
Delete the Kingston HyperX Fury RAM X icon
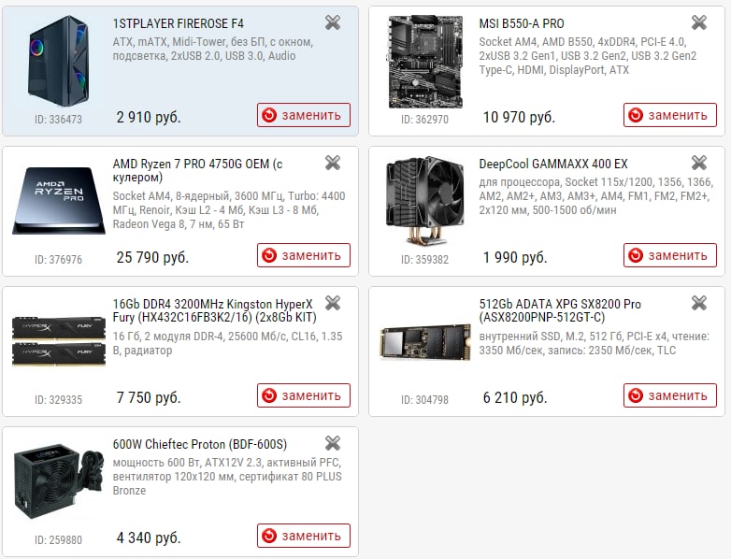pyautogui.click(x=333, y=303)
